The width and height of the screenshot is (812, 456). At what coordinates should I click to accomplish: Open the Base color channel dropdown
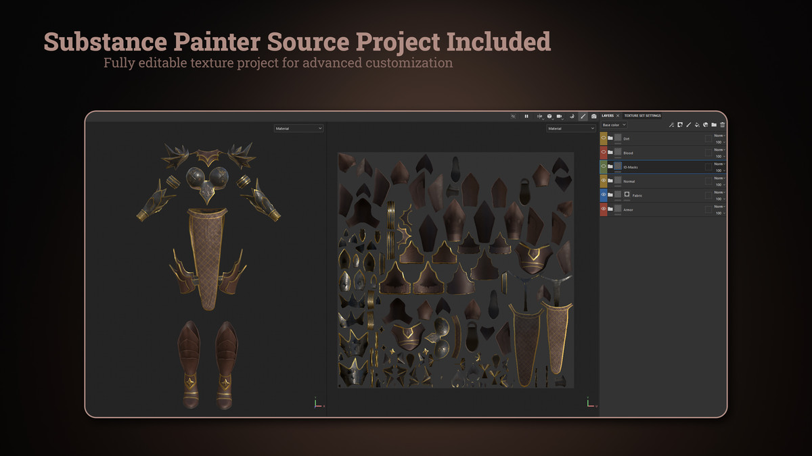(x=614, y=125)
